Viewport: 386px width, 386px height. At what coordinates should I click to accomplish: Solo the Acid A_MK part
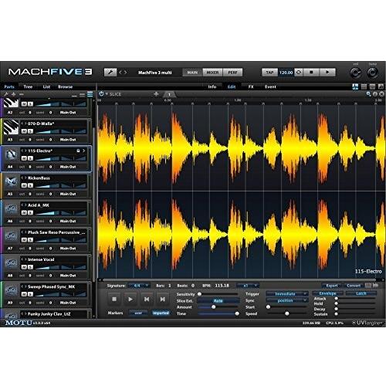[x=30, y=212]
